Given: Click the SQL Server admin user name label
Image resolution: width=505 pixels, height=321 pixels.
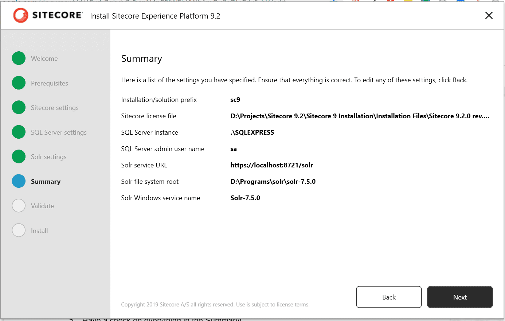Looking at the screenshot, I should 163,149.
